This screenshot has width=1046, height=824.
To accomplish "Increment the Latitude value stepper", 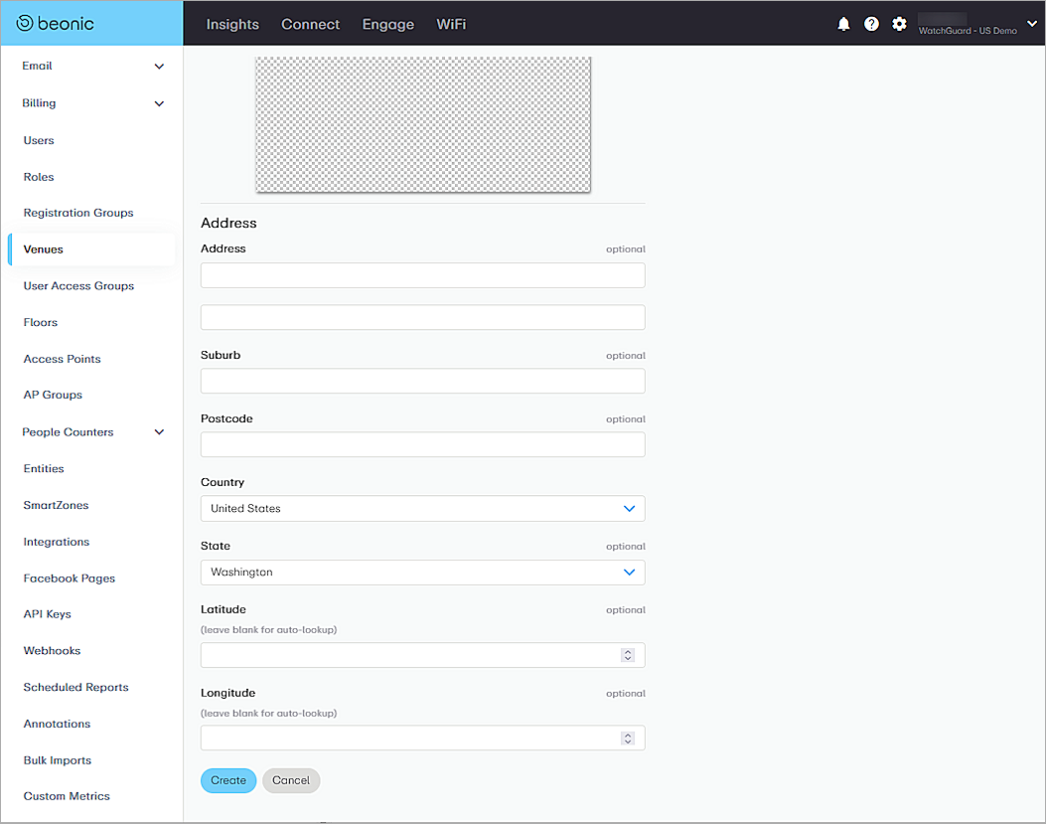I will pyautogui.click(x=628, y=651).
